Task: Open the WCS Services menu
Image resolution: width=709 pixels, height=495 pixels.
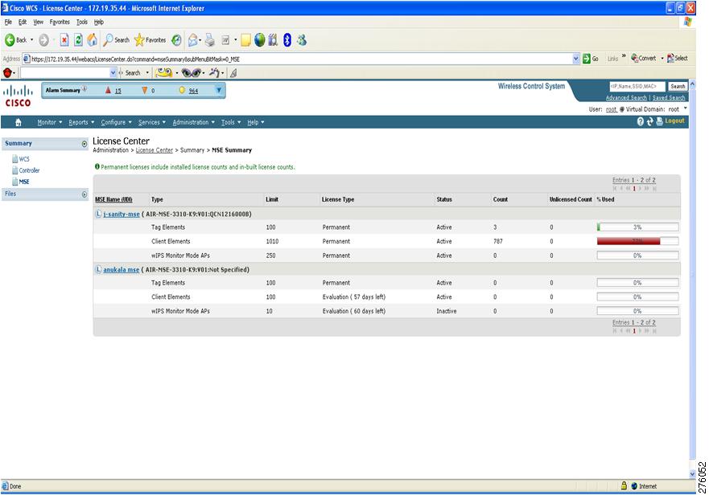Action: (x=152, y=122)
